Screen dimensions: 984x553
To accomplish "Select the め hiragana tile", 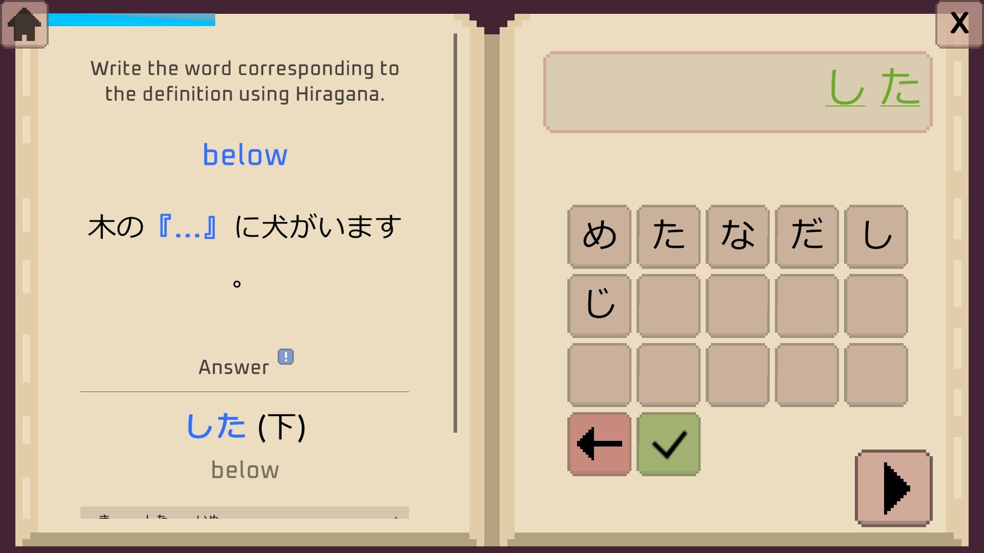I will (599, 237).
